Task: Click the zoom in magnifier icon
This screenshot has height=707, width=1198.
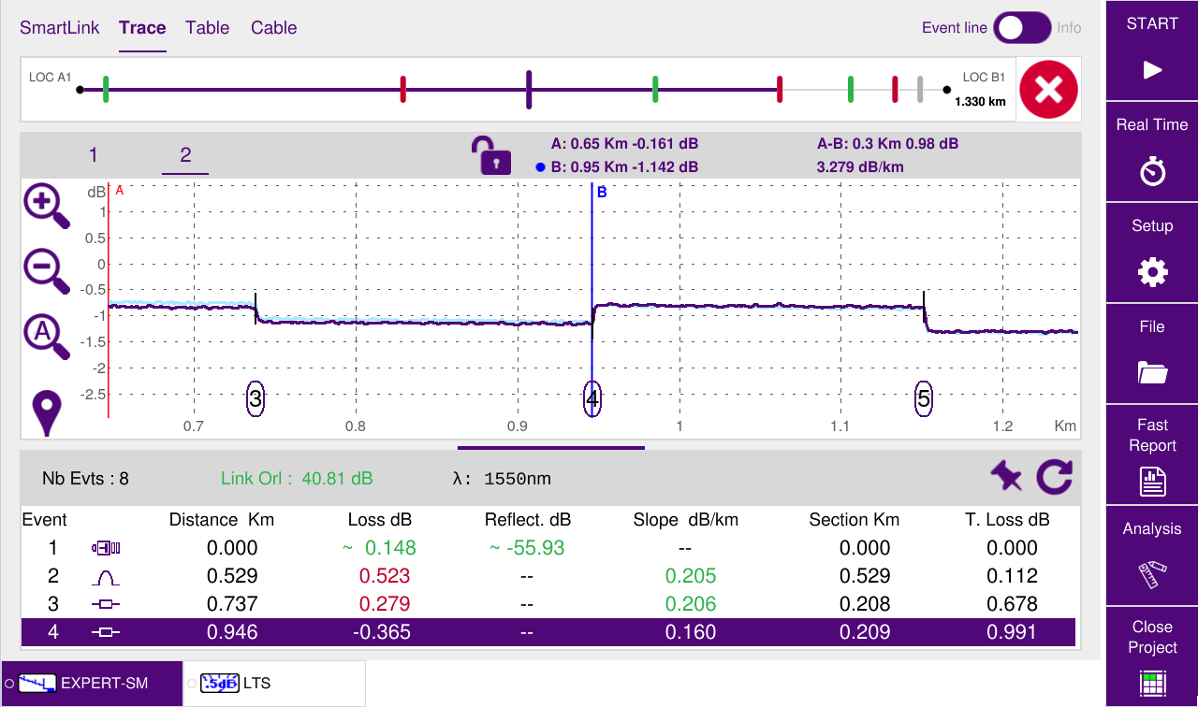Action: click(x=46, y=206)
